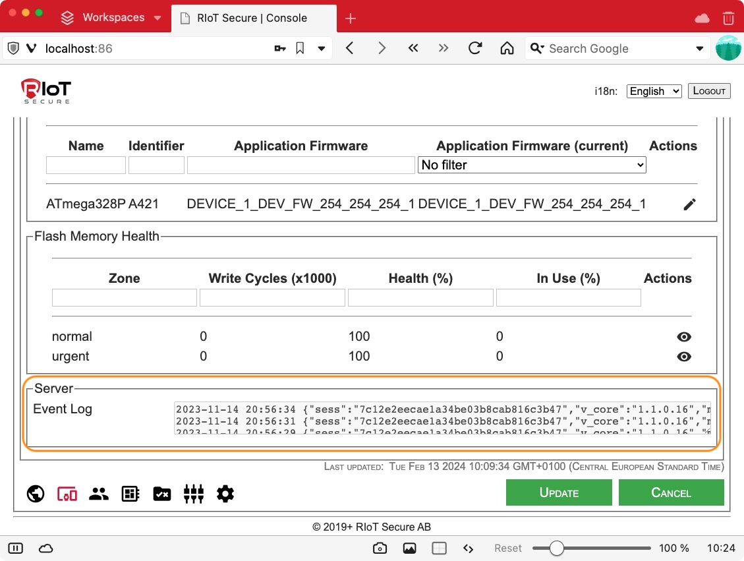Click the capture page camera icon
The image size is (744, 561).
point(379,548)
